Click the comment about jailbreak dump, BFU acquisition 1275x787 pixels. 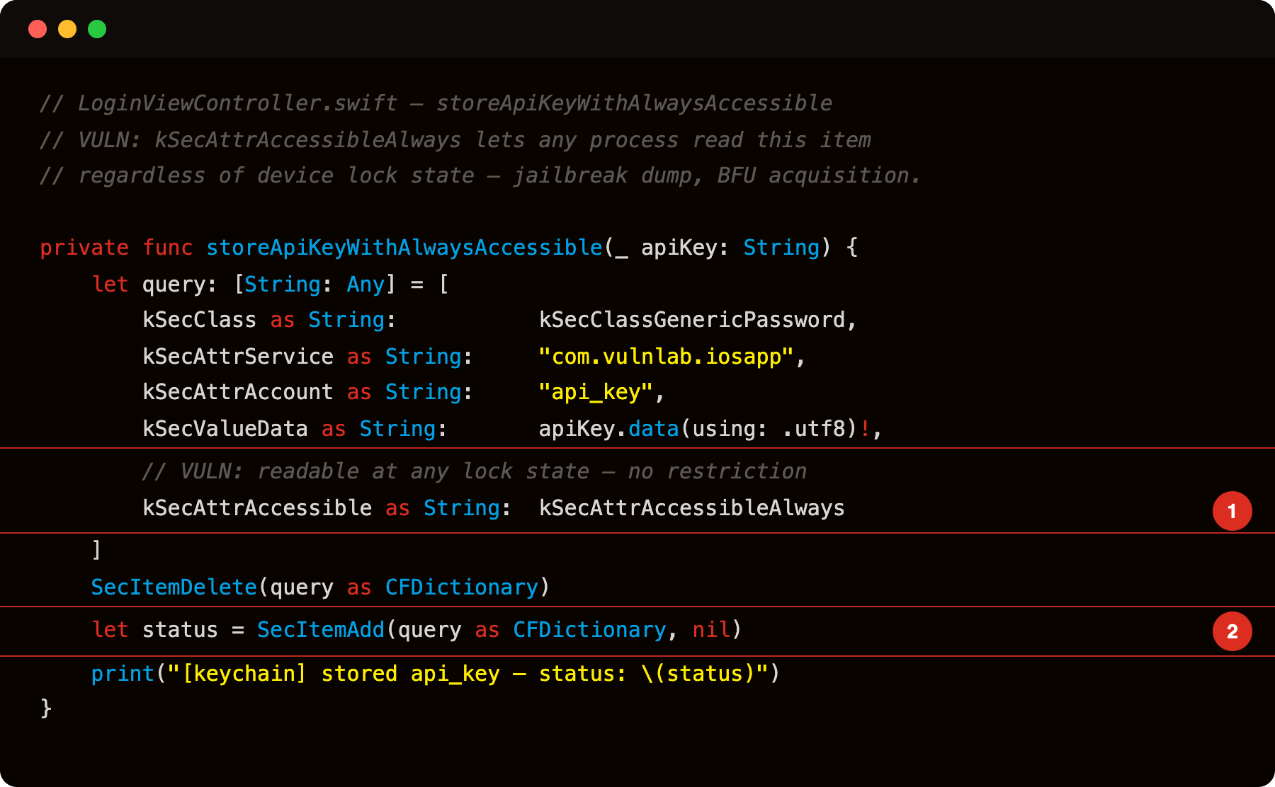click(480, 176)
